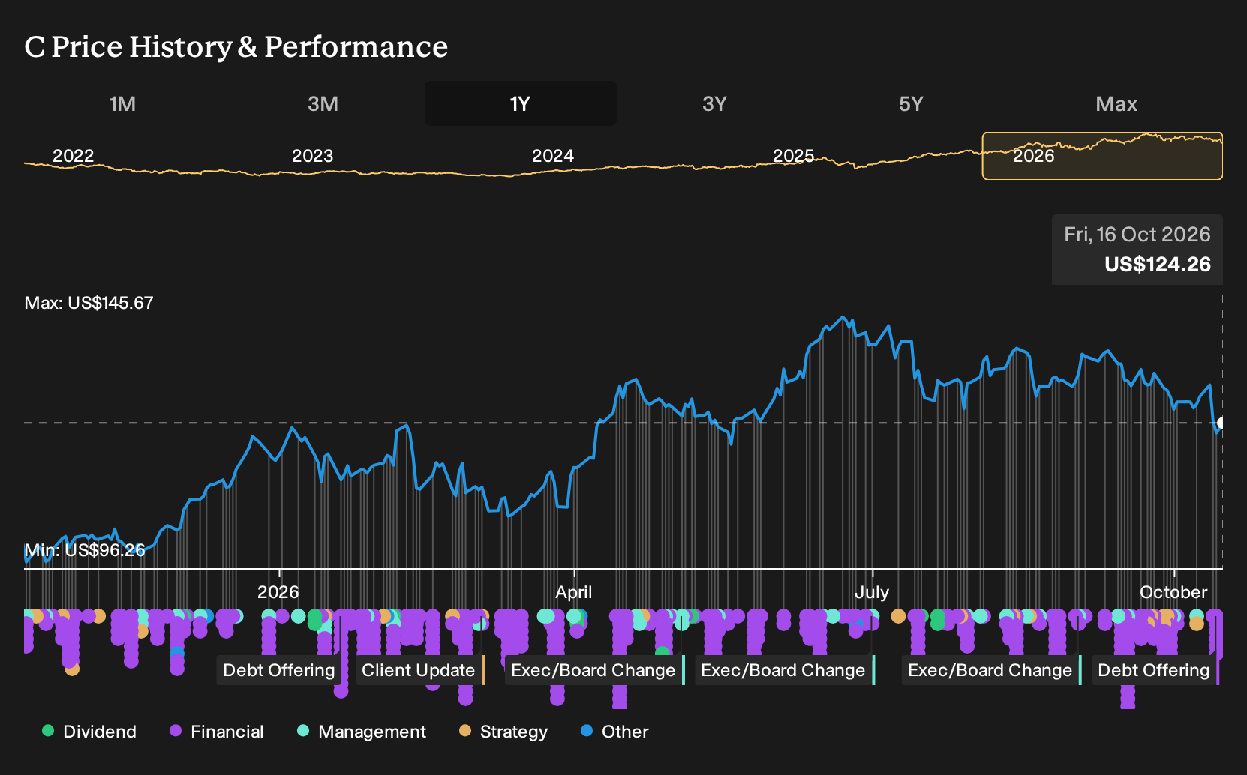The height and width of the screenshot is (775, 1247).
Task: Click the C Price History & Performance heading
Action: tap(236, 46)
